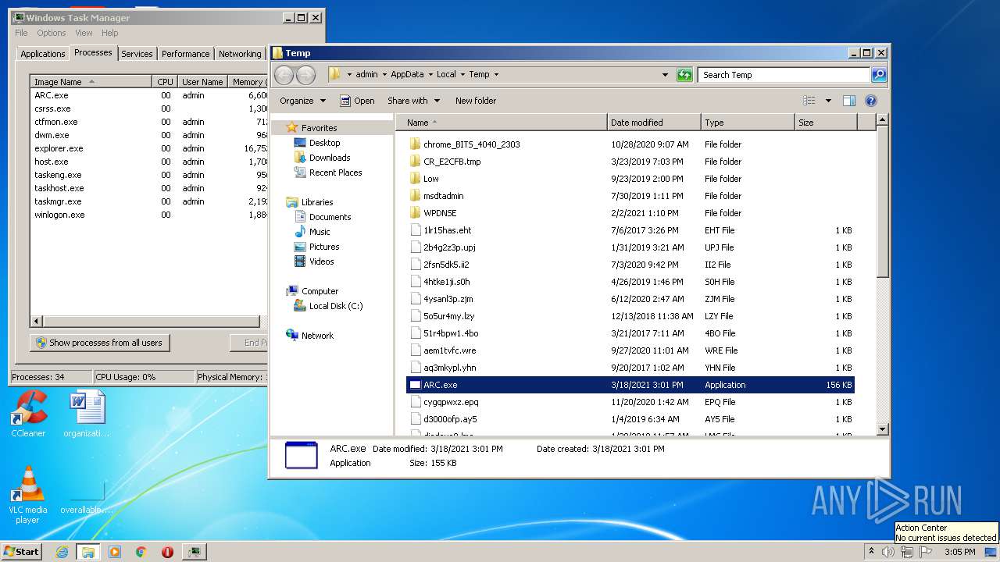The width and height of the screenshot is (1000, 562).
Task: Select the WPDNSE folder
Action: [440, 213]
